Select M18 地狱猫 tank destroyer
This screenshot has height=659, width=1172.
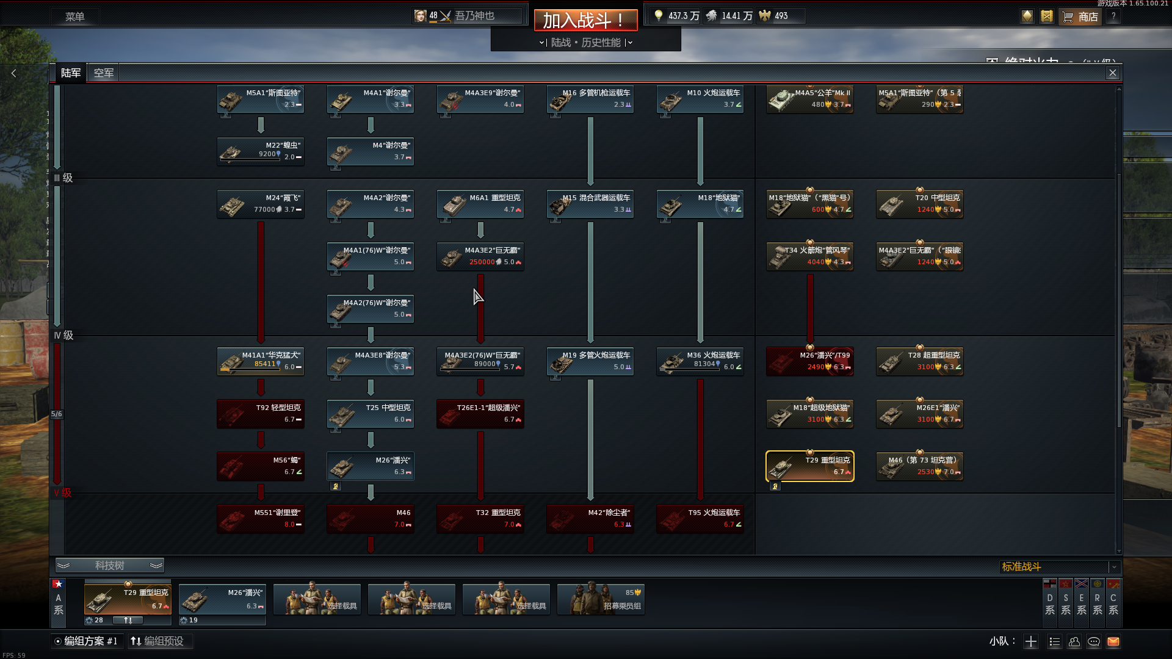[x=700, y=204]
